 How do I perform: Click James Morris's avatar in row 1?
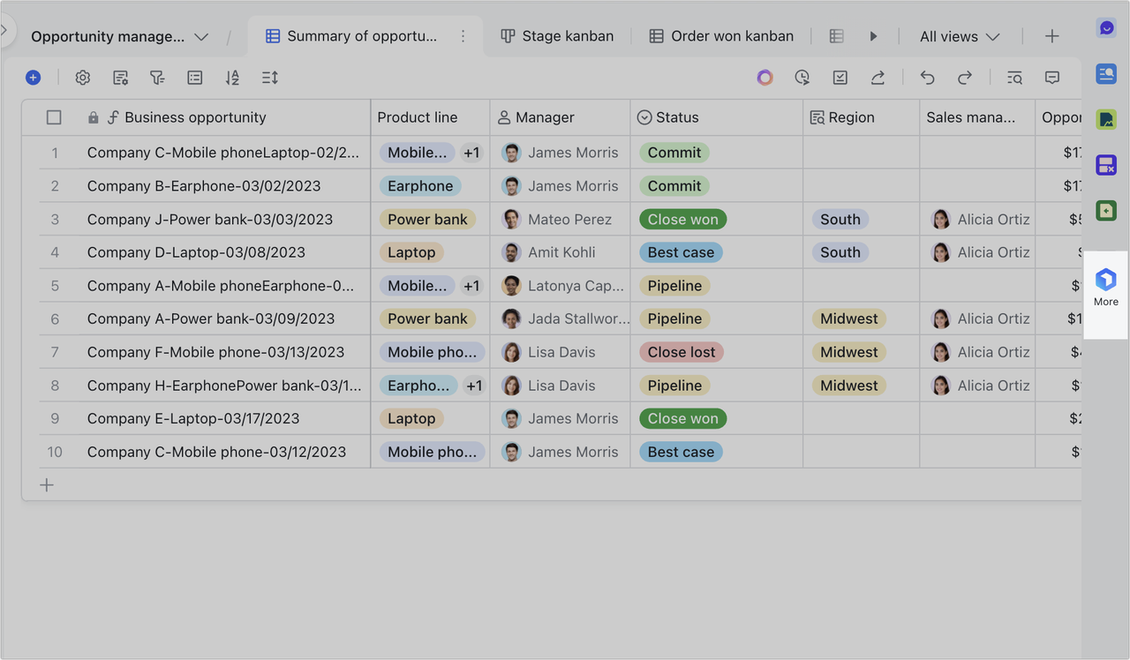511,152
